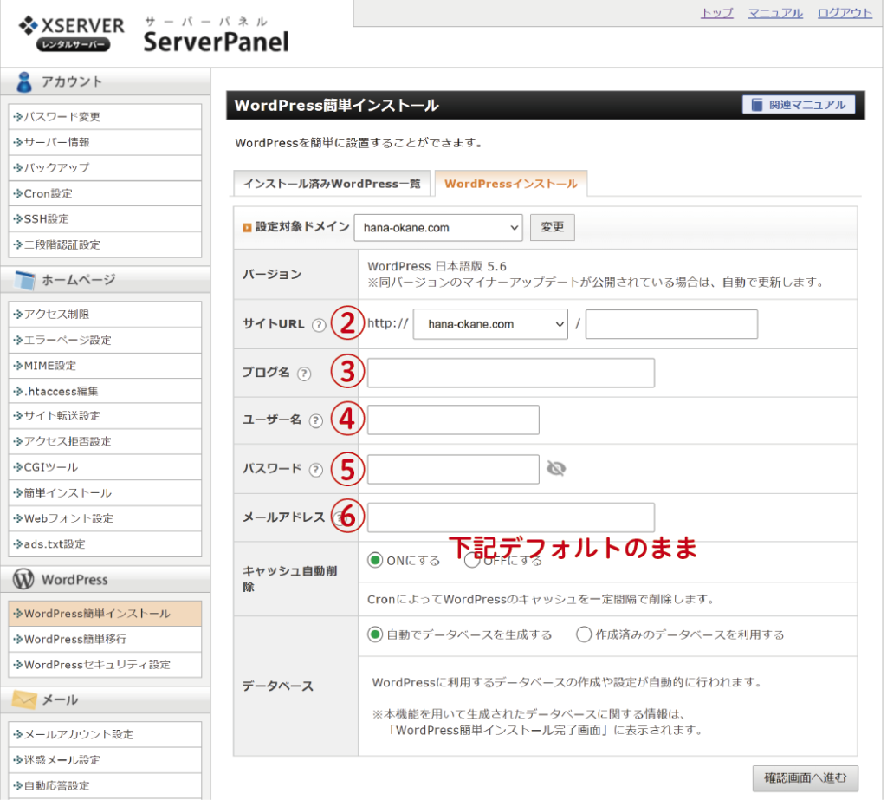Select the OFFにする cache radio button
887x800 pixels.
point(472,561)
